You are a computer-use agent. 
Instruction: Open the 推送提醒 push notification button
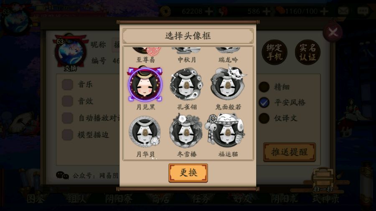[x=290, y=152]
